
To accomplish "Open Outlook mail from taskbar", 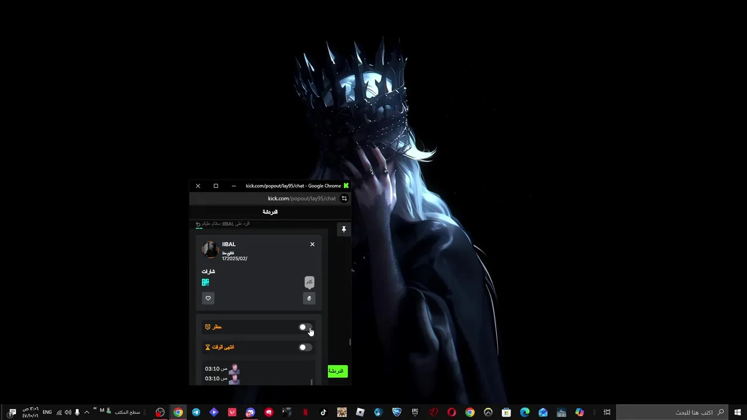I will pyautogui.click(x=543, y=412).
